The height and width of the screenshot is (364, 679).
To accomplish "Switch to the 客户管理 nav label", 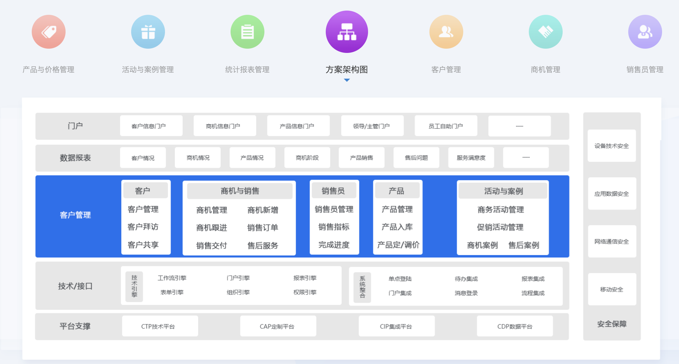I will 446,69.
